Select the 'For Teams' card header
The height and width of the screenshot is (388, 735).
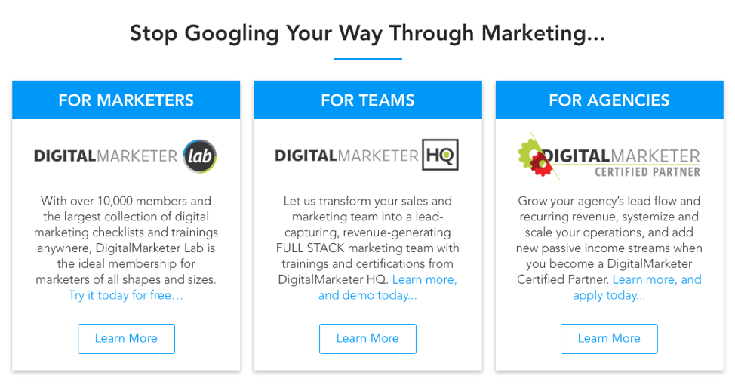coord(367,100)
